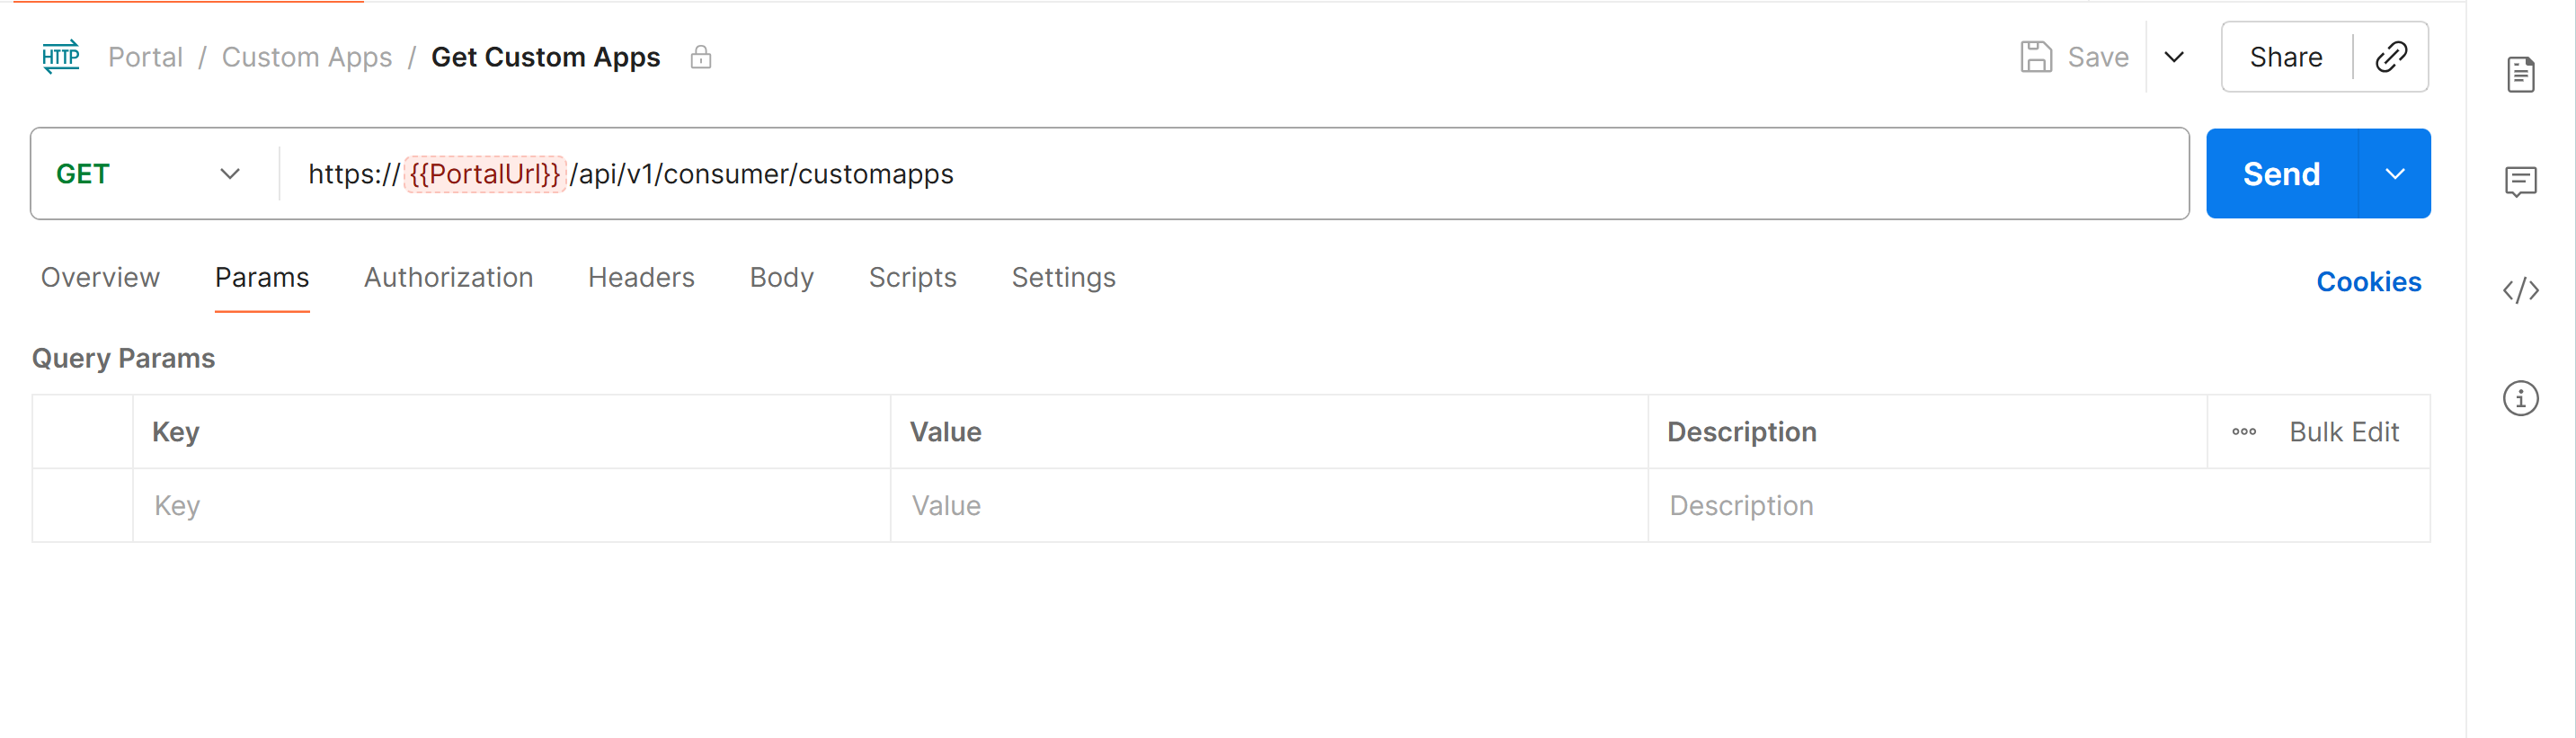Expand the Send button dropdown arrow
Screen dimensions: 2576x738
coord(2396,173)
